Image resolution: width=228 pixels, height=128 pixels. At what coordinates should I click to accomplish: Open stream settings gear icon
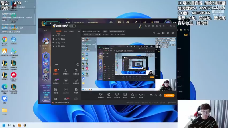[160, 95]
